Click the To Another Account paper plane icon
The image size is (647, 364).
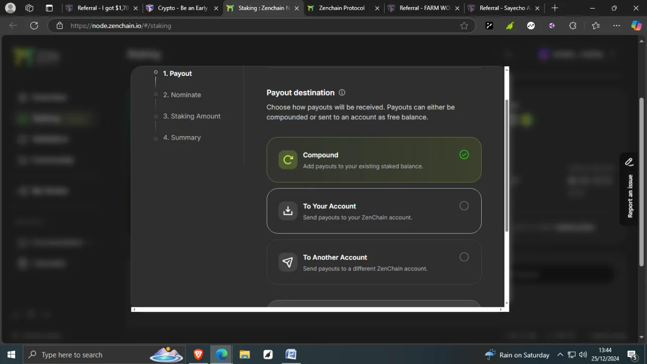click(x=288, y=262)
